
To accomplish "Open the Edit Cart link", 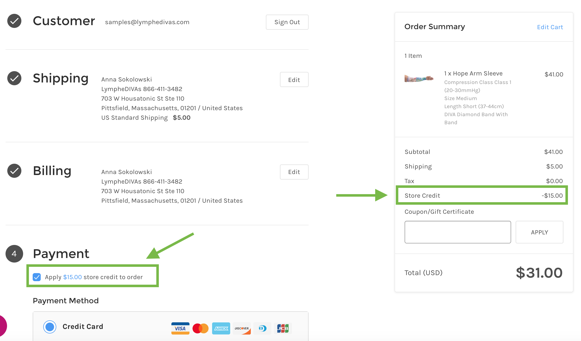I will pos(550,27).
